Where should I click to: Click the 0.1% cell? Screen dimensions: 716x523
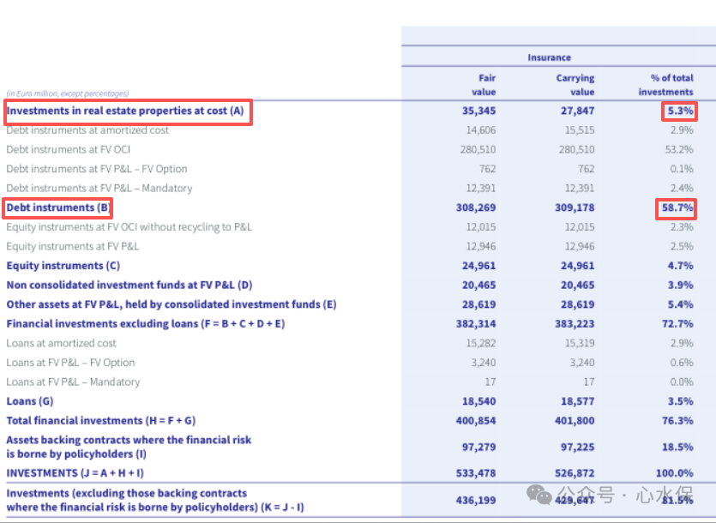pos(682,169)
